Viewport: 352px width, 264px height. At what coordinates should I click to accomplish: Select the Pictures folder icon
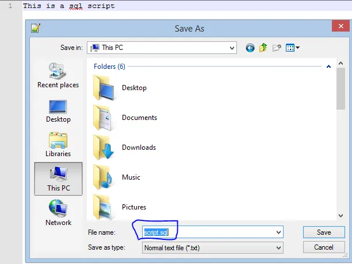102,207
